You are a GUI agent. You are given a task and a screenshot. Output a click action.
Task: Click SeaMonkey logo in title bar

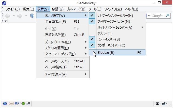[x=4, y=3]
